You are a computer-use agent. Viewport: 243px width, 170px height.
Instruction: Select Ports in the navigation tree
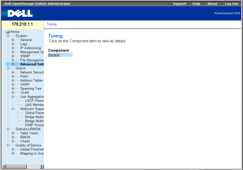coord(24,77)
